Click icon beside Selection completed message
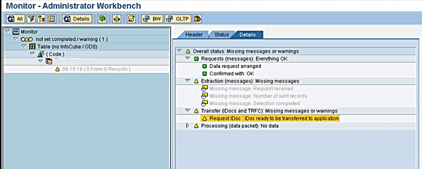 (204, 103)
